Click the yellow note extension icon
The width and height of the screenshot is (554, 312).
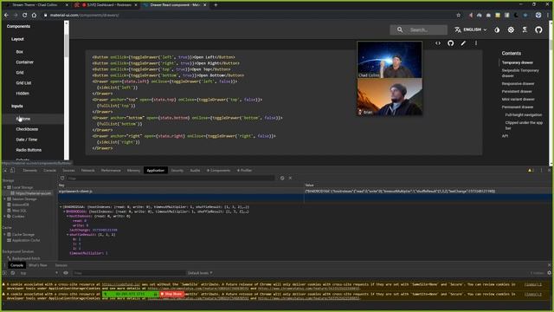(498, 16)
